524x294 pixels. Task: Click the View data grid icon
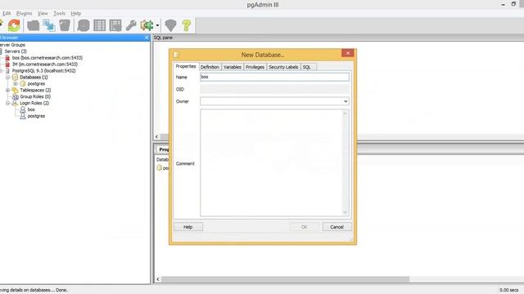click(100, 25)
